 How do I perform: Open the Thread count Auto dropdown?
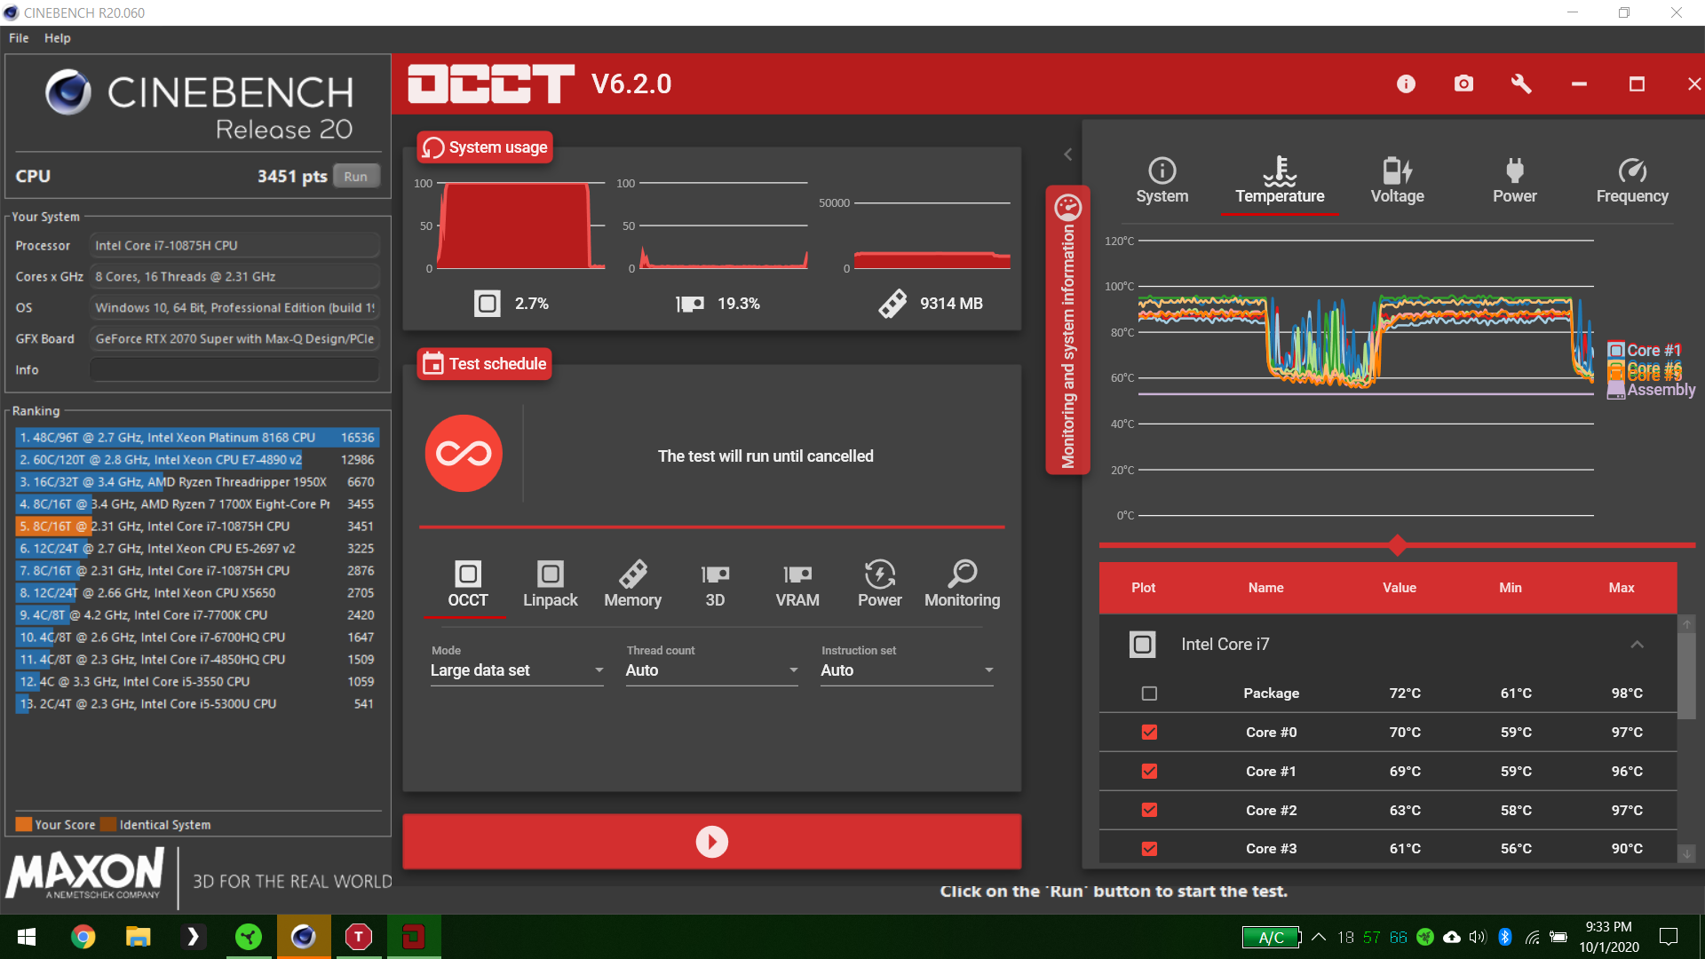click(x=711, y=670)
